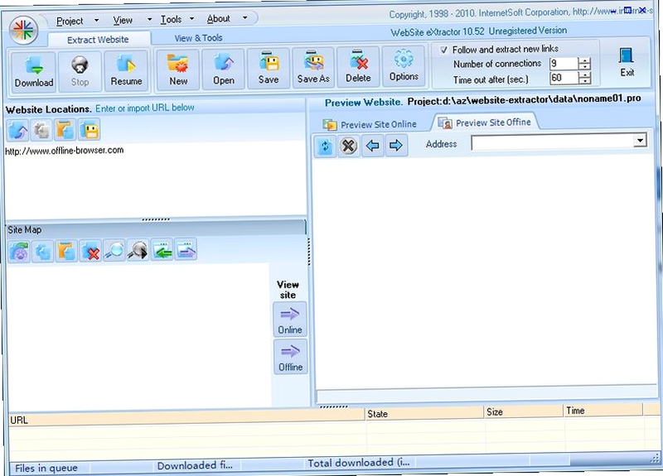
Task: Open the Tools menu dropdown arrow
Action: tap(191, 18)
